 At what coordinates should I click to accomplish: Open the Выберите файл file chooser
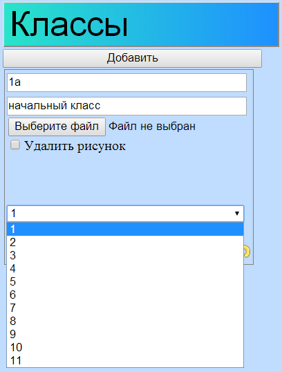57,127
